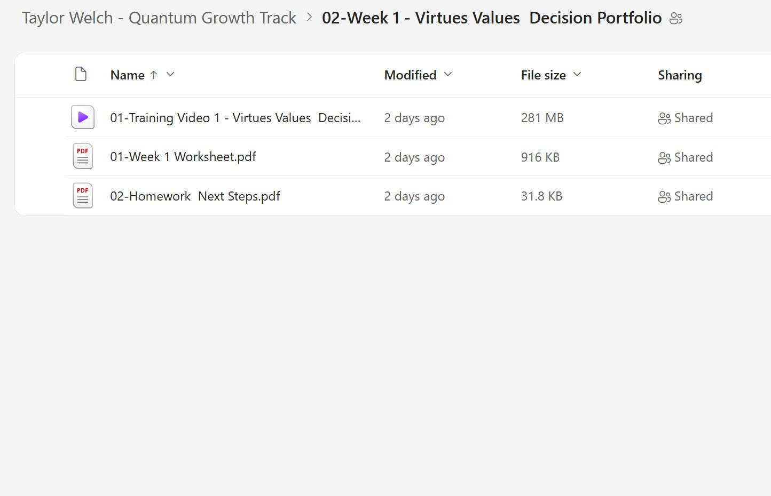Click the sharing icon on Homework Next Steps row
The height and width of the screenshot is (496, 771).
(x=664, y=197)
